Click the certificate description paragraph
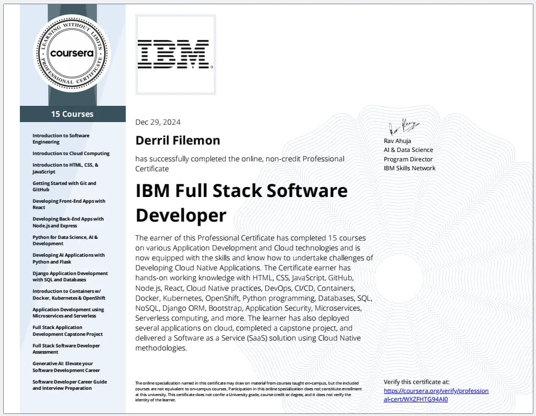The width and height of the screenshot is (536, 416). tap(254, 293)
